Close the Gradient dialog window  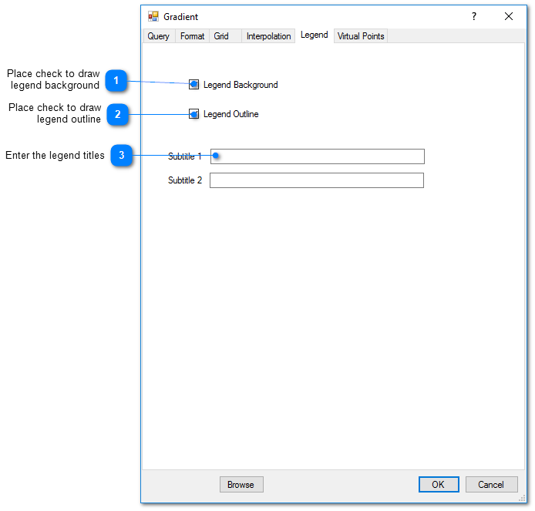[x=509, y=16]
